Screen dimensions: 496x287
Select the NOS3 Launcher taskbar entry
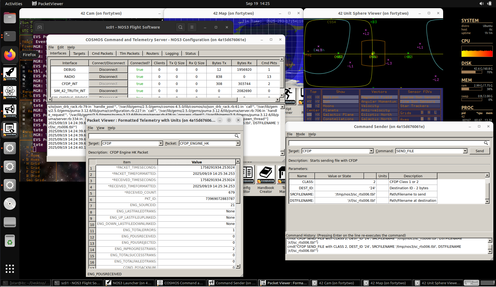pyautogui.click(x=129, y=283)
